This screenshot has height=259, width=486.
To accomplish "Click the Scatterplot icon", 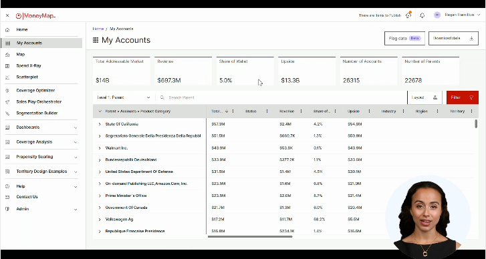I will point(7,77).
